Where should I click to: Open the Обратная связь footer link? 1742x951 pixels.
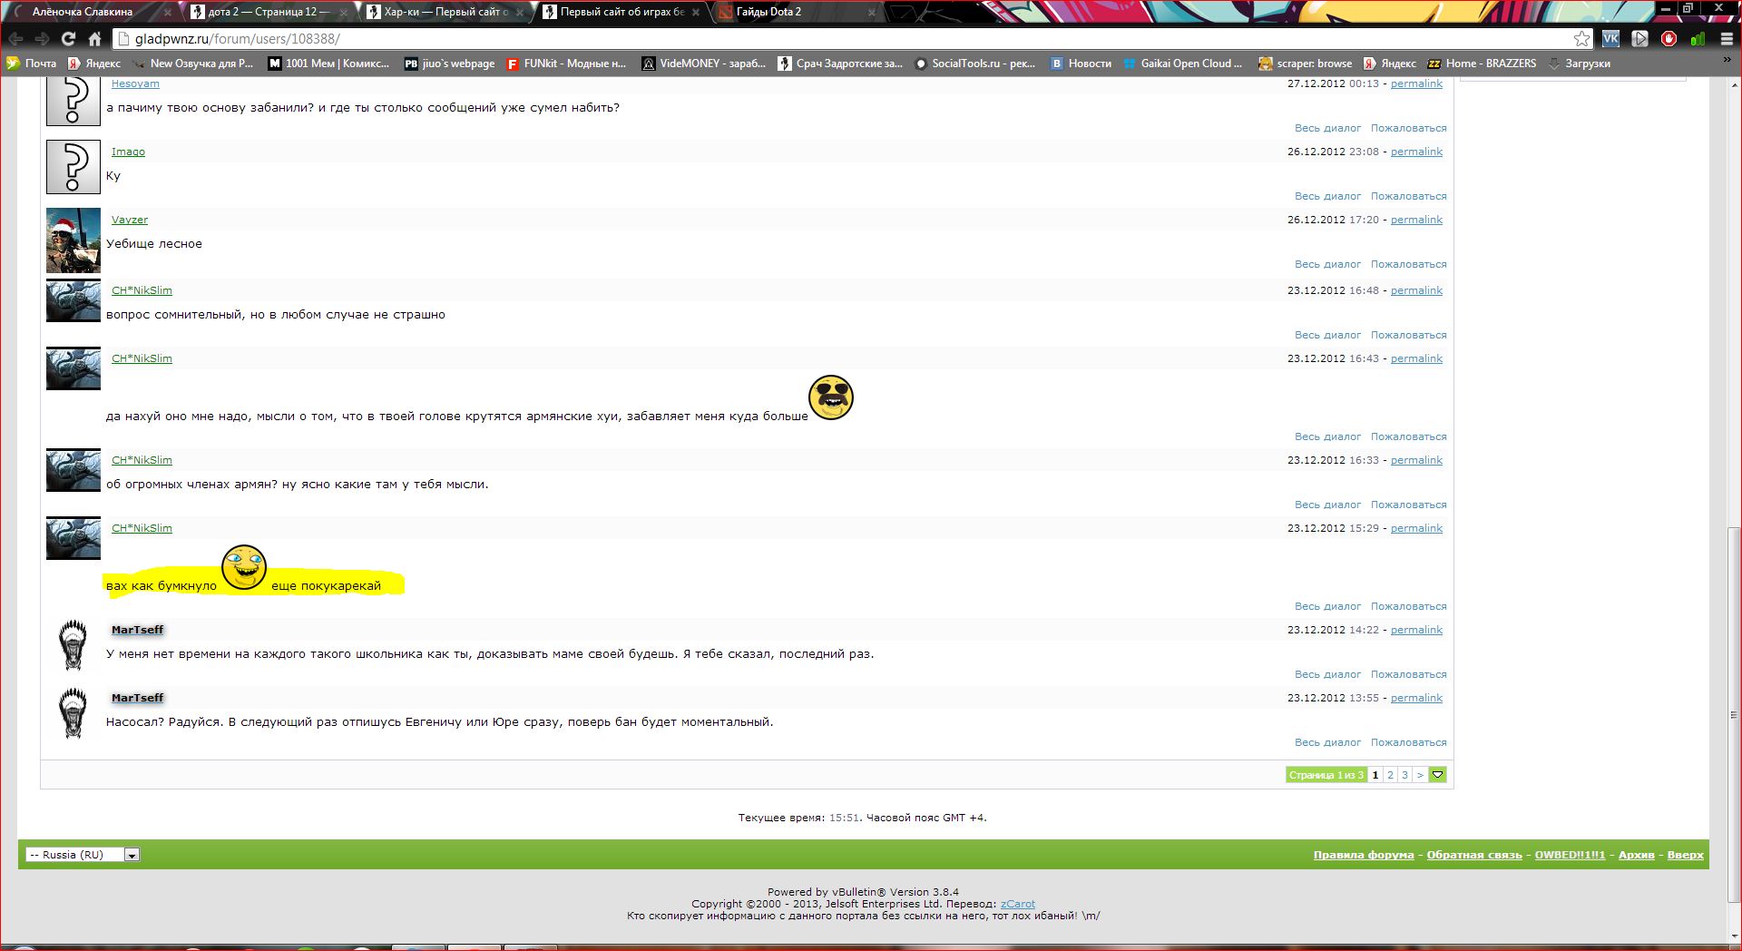pyautogui.click(x=1474, y=855)
